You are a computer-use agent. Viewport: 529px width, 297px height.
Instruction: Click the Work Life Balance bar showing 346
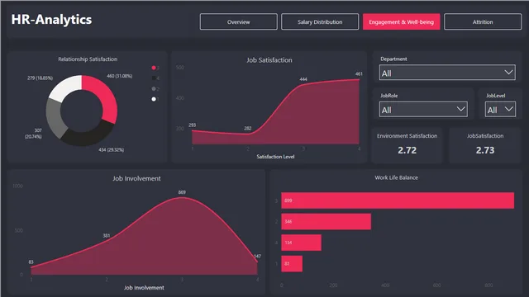326,222
